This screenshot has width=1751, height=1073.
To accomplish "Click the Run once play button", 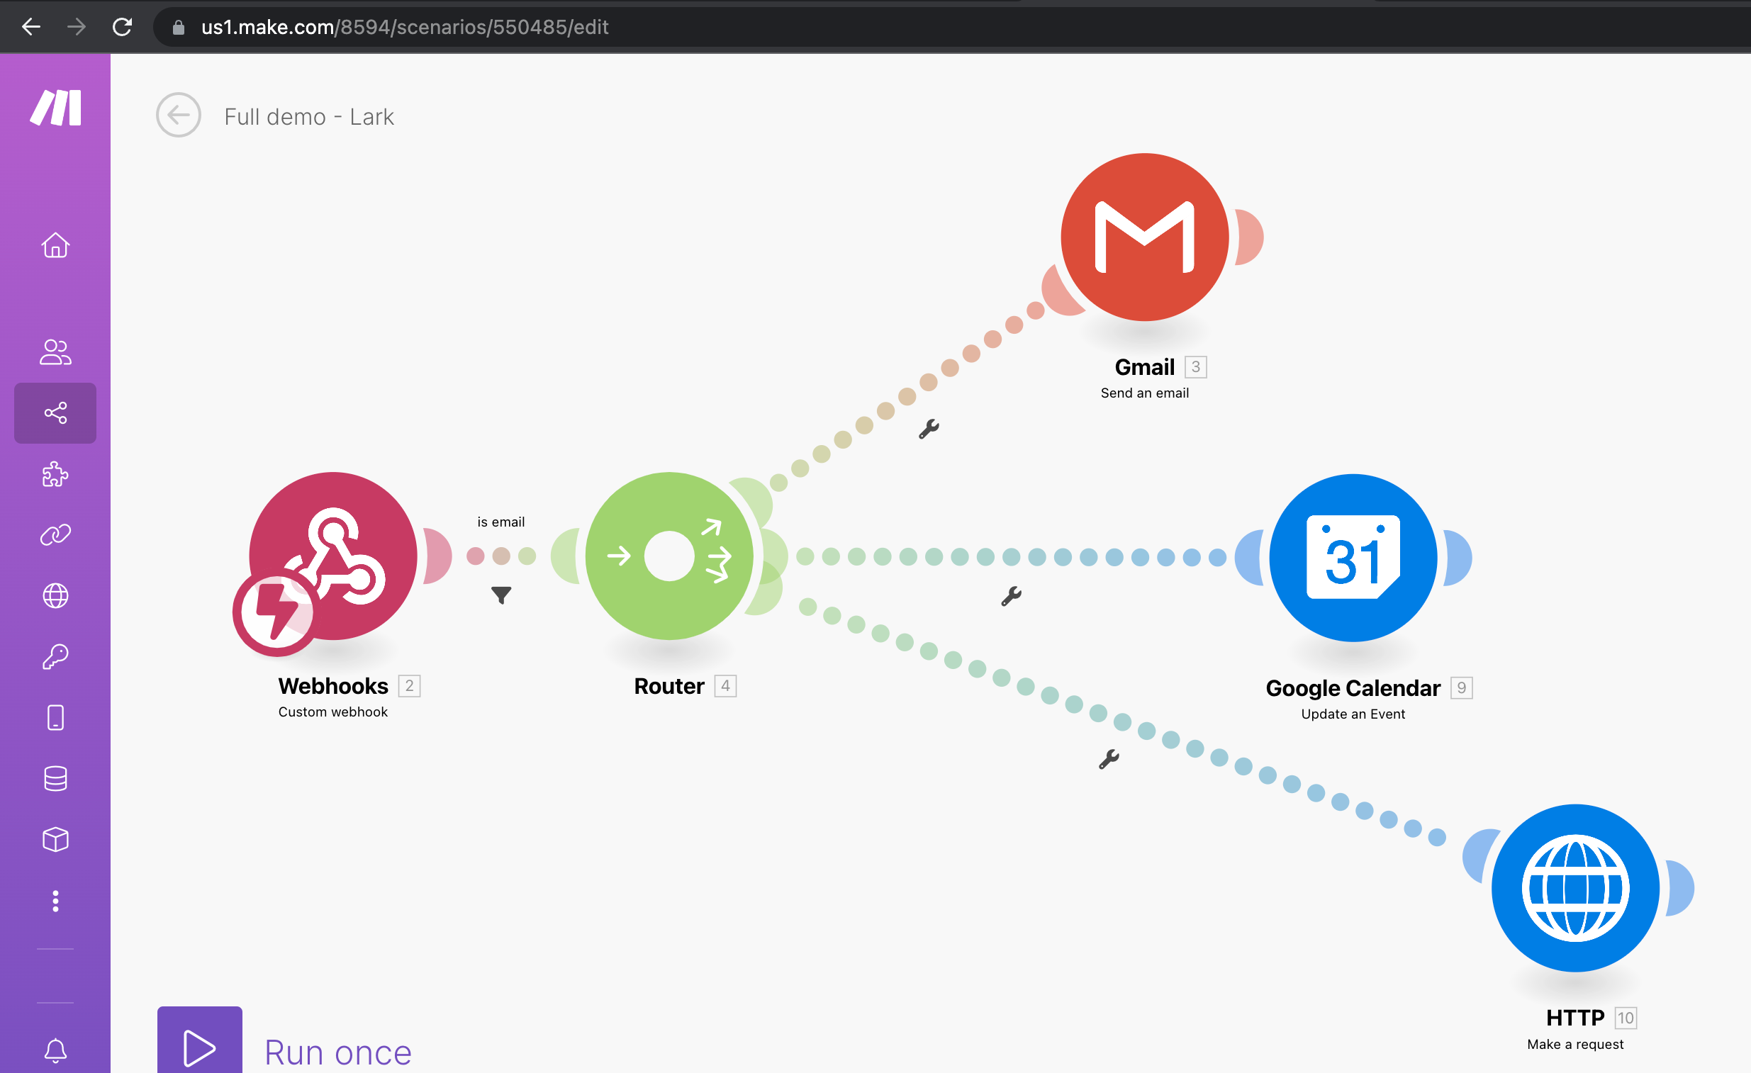I will pyautogui.click(x=200, y=1041).
